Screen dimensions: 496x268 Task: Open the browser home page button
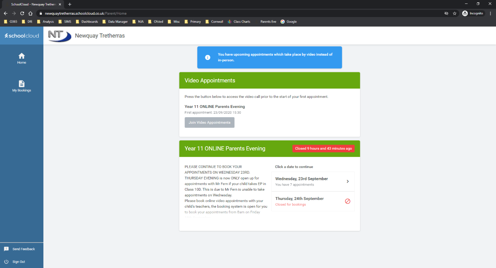(x=30, y=13)
